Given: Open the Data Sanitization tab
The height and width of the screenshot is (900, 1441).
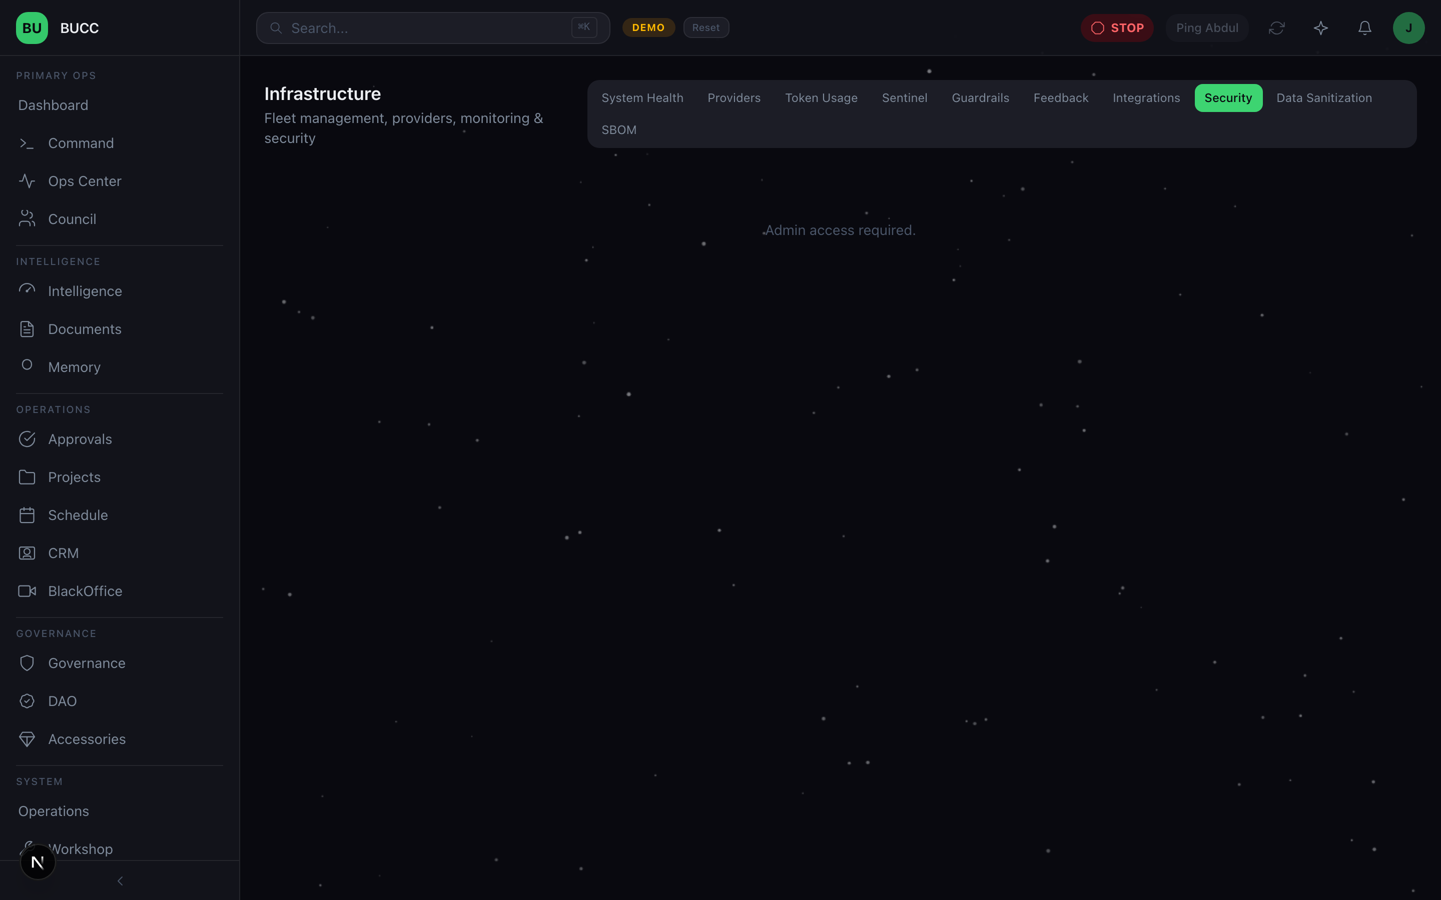Looking at the screenshot, I should (1324, 98).
